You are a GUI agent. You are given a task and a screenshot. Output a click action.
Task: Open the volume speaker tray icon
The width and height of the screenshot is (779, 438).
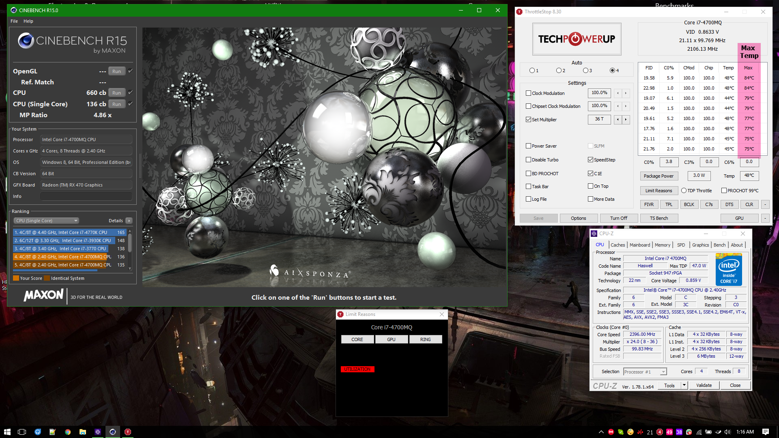point(727,432)
